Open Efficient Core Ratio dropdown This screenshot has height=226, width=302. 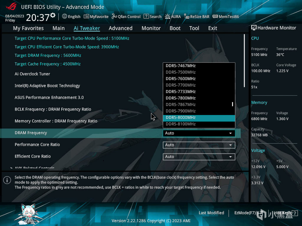(x=199, y=157)
